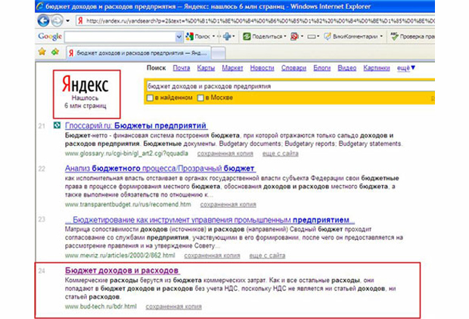The image size is (469, 319).
Task: Click the www.bud-tech.ru/bdr.html green URL
Action: [101, 306]
